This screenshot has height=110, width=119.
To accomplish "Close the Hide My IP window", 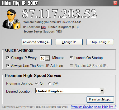I will point(115,3).
